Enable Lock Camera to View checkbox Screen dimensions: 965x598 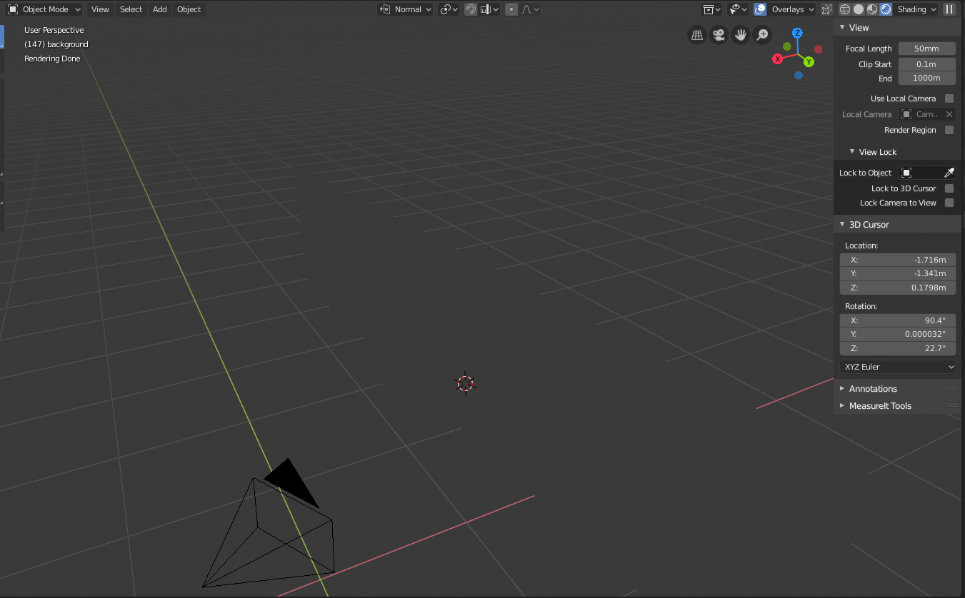(949, 203)
